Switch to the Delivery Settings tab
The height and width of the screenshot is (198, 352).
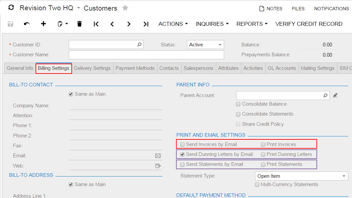tap(92, 68)
